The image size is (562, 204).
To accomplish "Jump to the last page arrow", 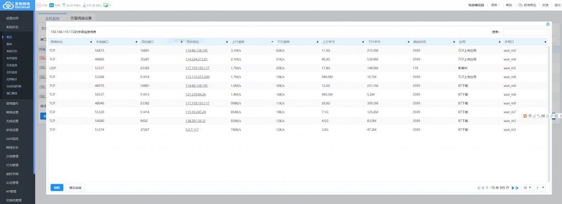I will (x=517, y=188).
